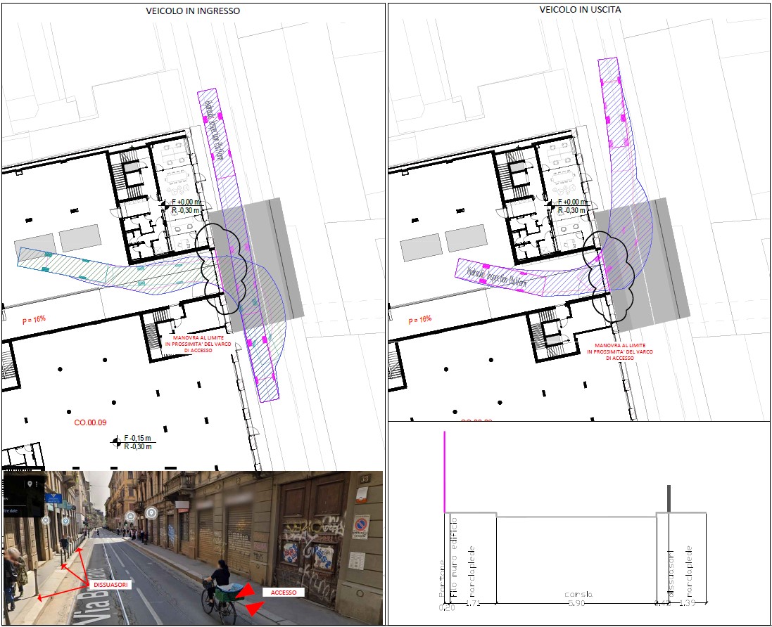Click the 5.90 lane width dimension

576,603
